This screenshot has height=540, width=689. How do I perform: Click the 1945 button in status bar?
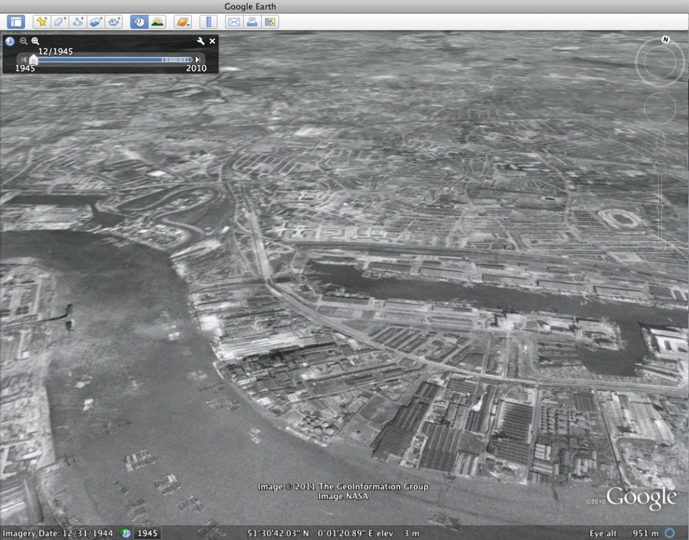(x=147, y=533)
